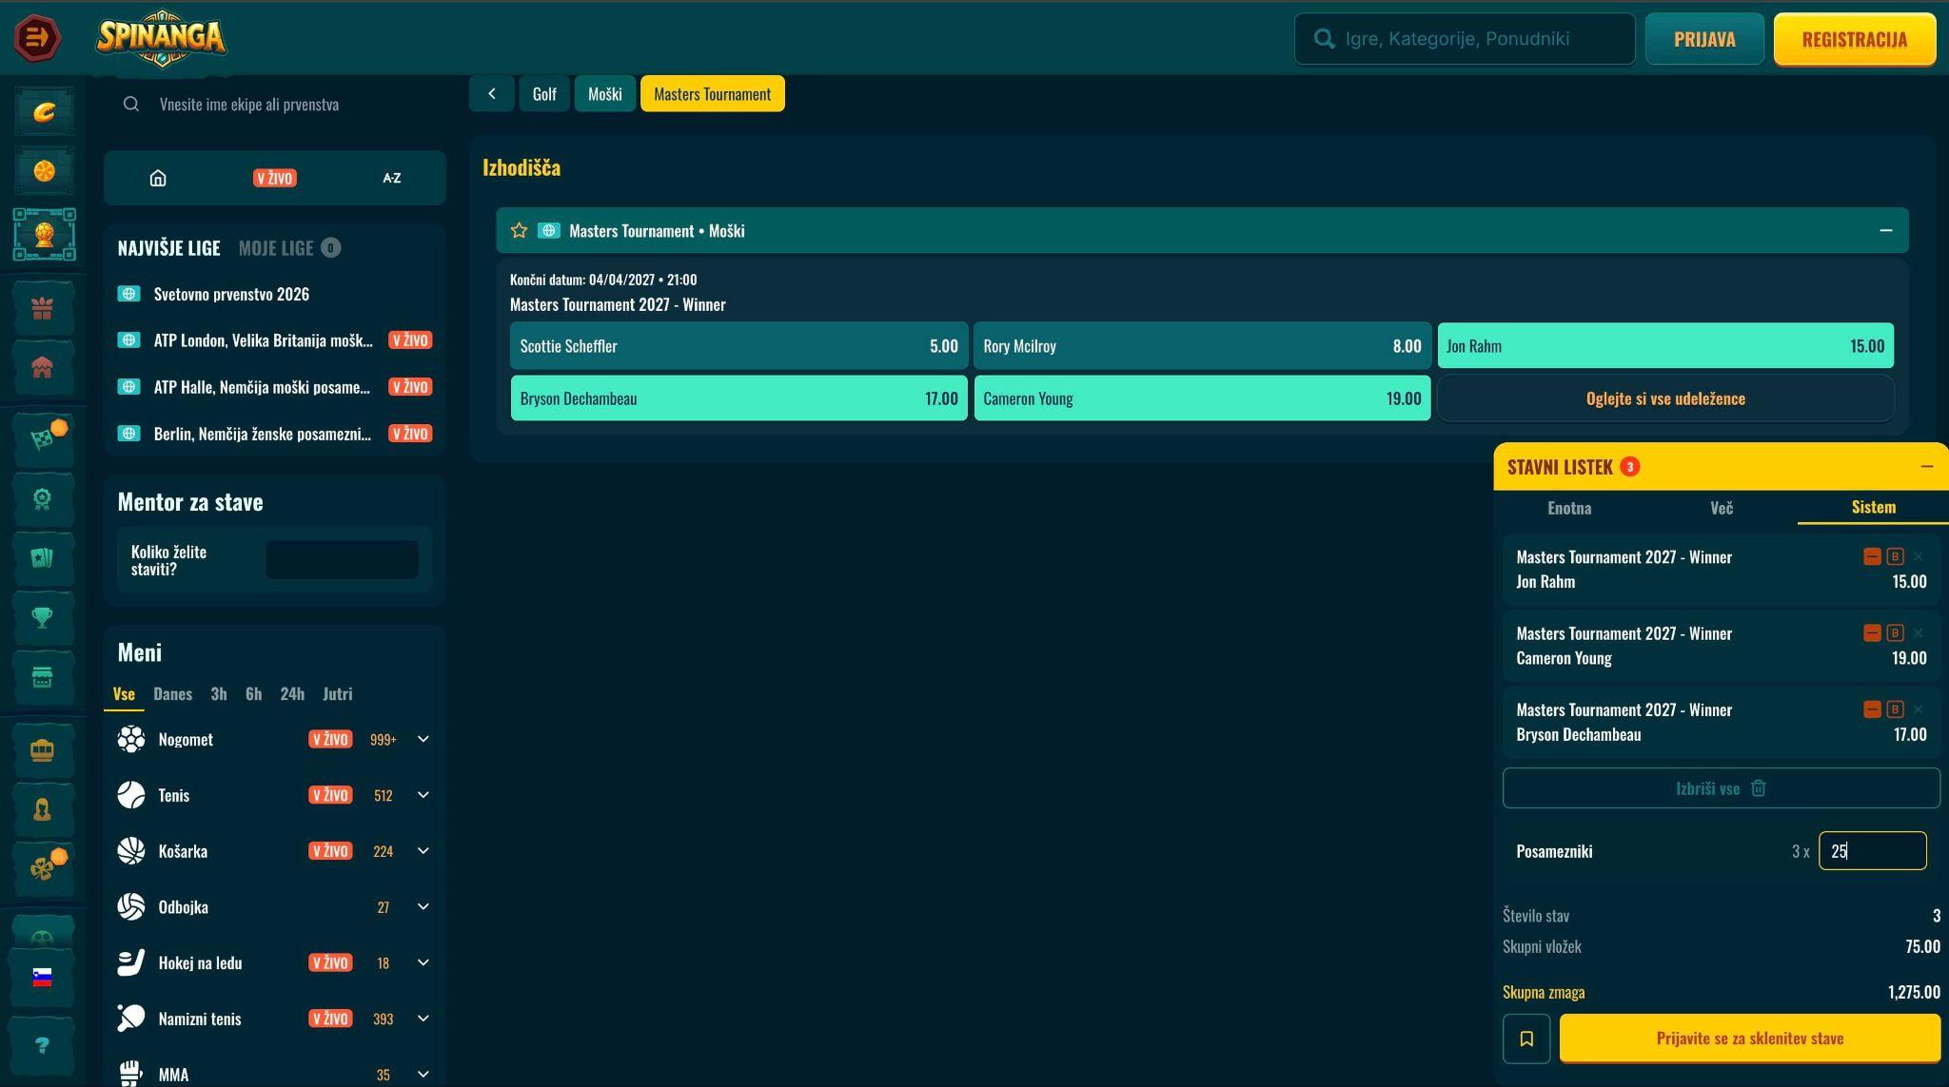The image size is (1949, 1087).
Task: Focus the Posamezniki stake input field
Action: click(1872, 851)
